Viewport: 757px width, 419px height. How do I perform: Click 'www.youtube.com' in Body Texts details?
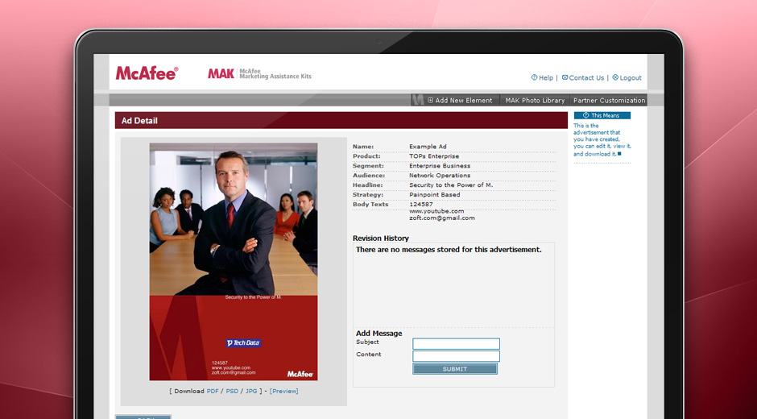tap(436, 211)
